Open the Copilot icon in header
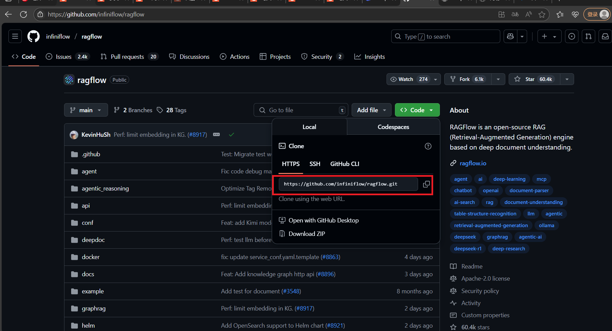612x331 pixels. (510, 36)
